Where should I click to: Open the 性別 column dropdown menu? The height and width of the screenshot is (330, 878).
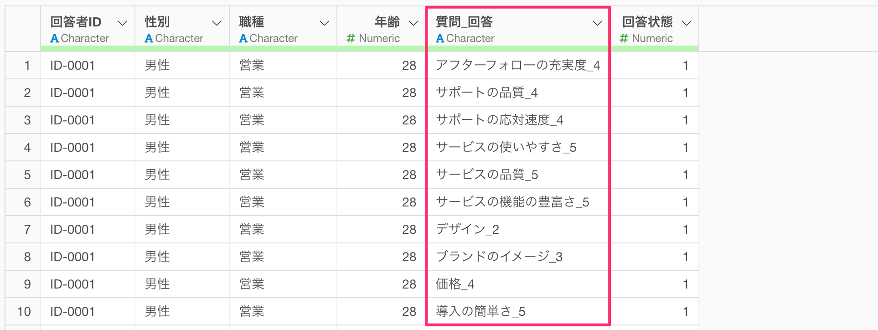[x=217, y=23]
